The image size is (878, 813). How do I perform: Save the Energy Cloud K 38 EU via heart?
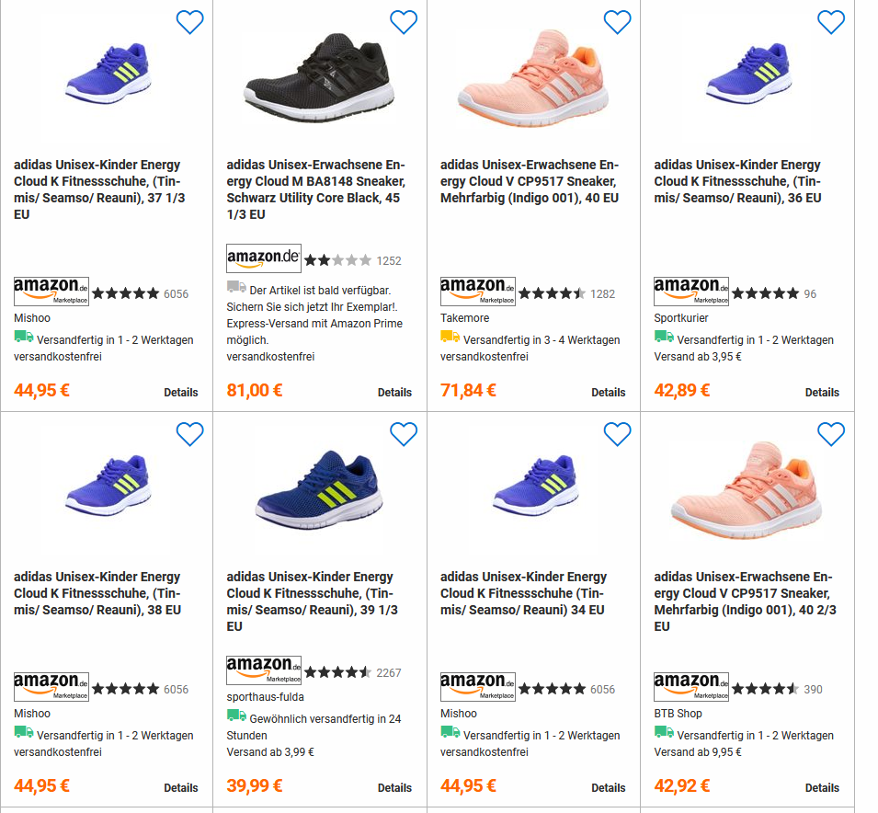click(189, 434)
